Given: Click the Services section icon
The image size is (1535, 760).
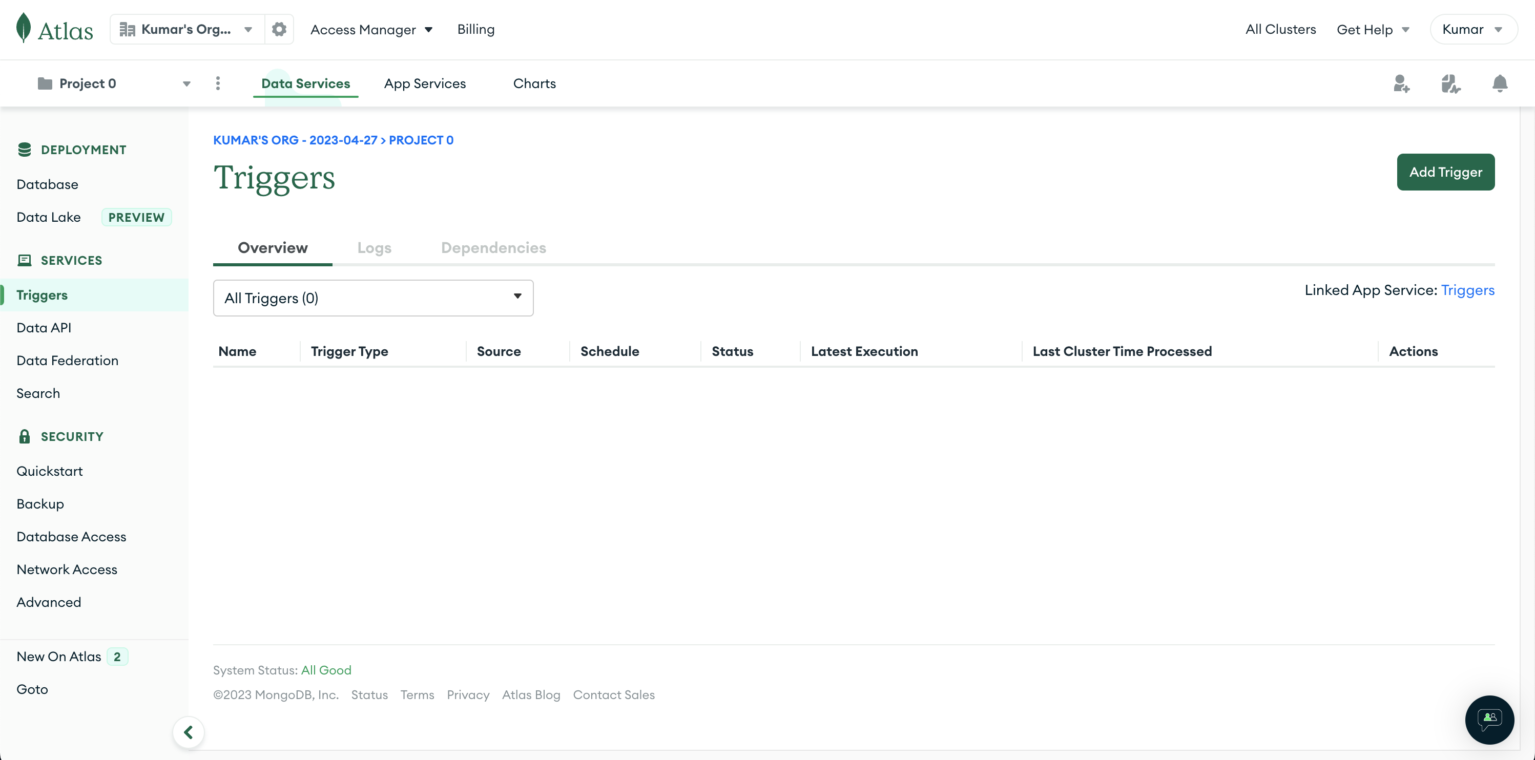Looking at the screenshot, I should coord(25,260).
